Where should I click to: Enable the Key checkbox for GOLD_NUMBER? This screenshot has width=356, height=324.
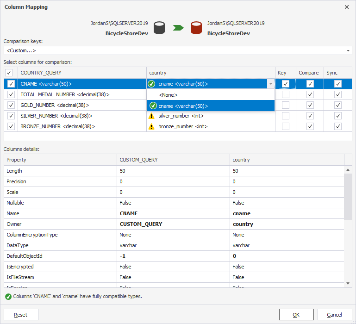point(286,105)
